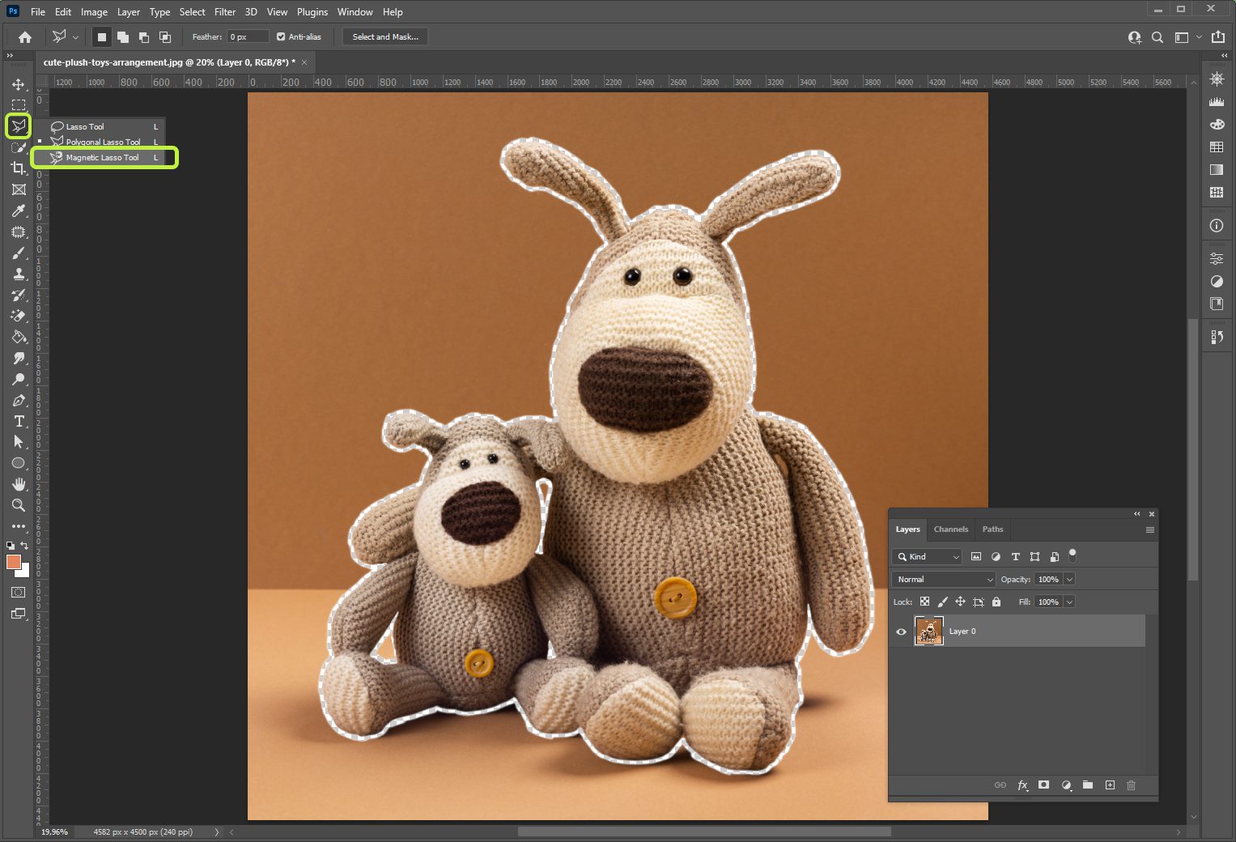Viewport: 1236px width, 842px height.
Task: Toggle Lock position in Layers panel
Action: [960, 602]
